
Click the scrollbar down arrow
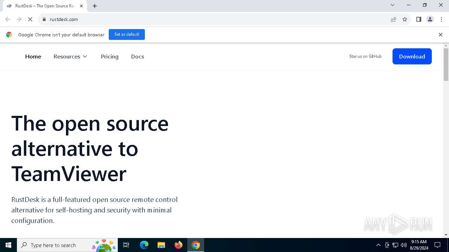coord(446,235)
